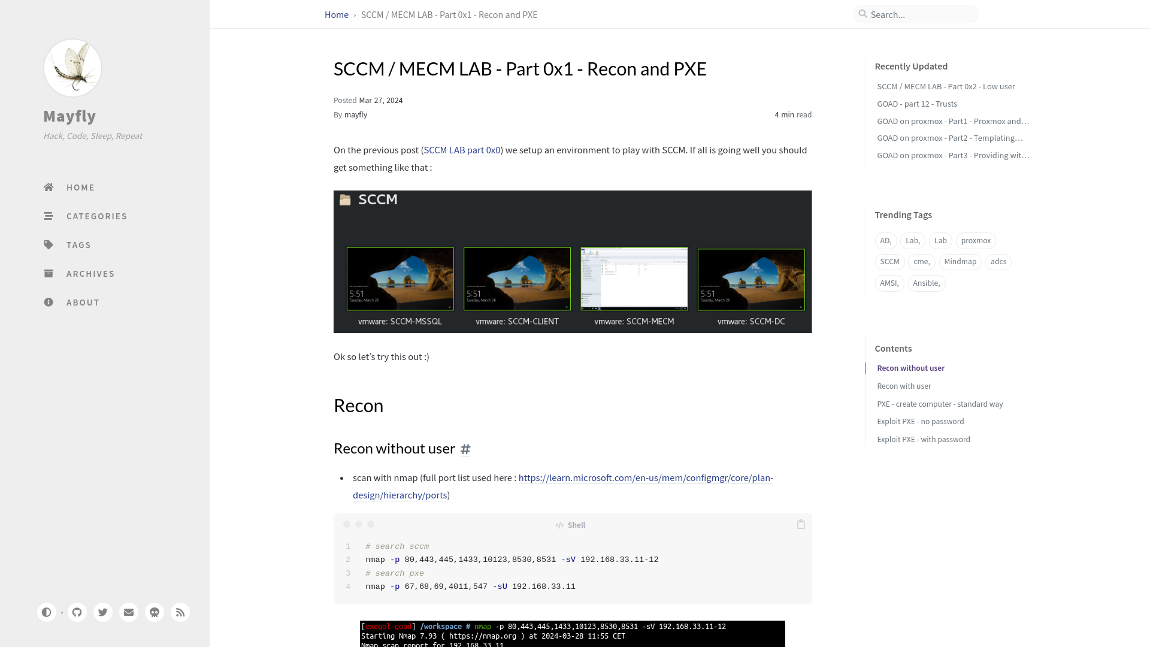Jump to Exploit PXE no password

coord(920,422)
